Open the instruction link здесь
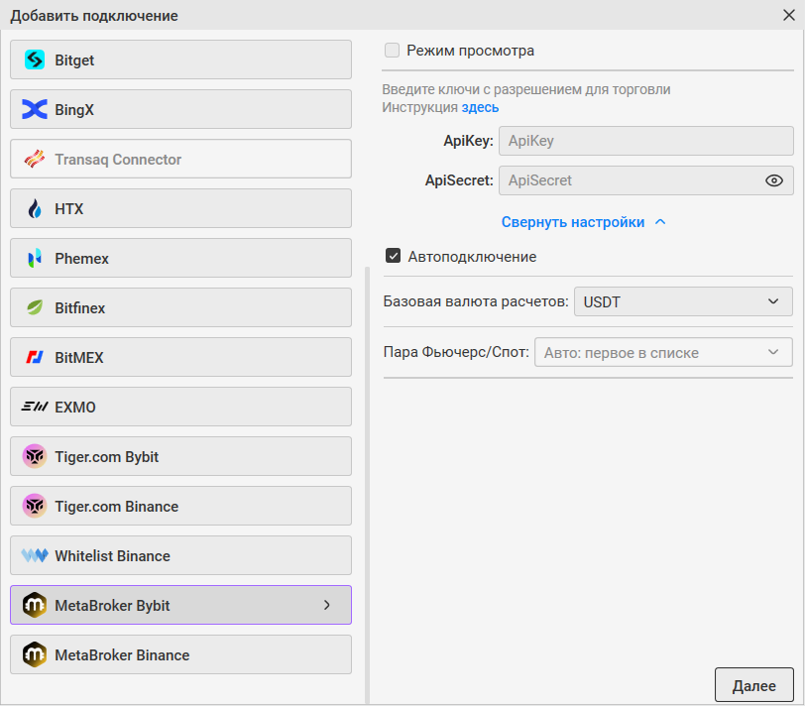The image size is (805, 706). (x=480, y=107)
